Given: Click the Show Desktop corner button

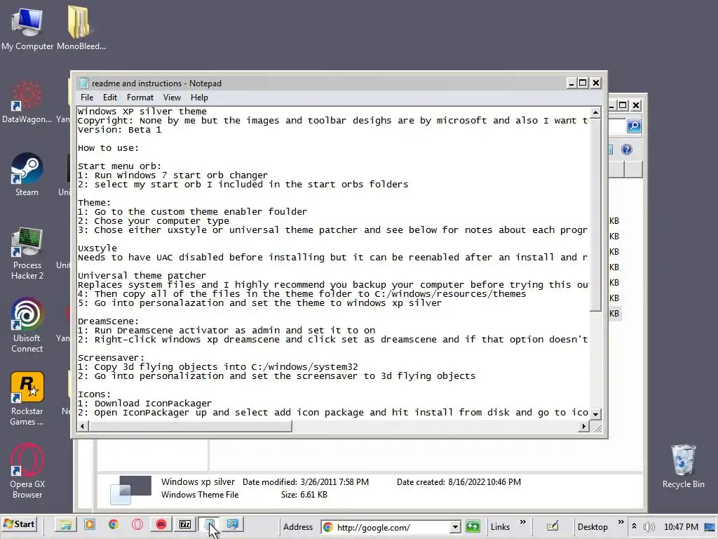Looking at the screenshot, I should pos(710,527).
